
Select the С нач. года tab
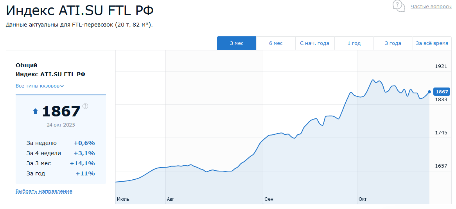[x=315, y=43]
